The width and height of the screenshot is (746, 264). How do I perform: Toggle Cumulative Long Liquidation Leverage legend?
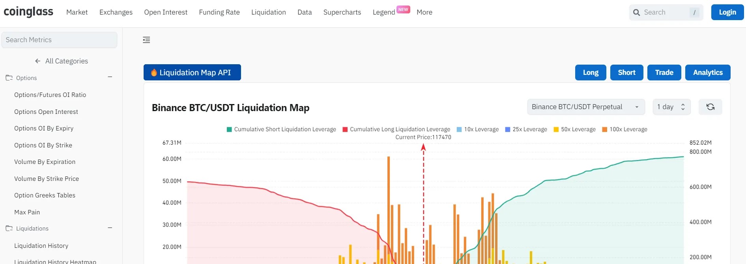click(x=396, y=129)
